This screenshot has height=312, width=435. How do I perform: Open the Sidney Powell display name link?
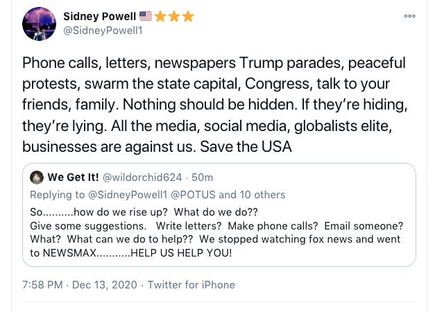[99, 15]
